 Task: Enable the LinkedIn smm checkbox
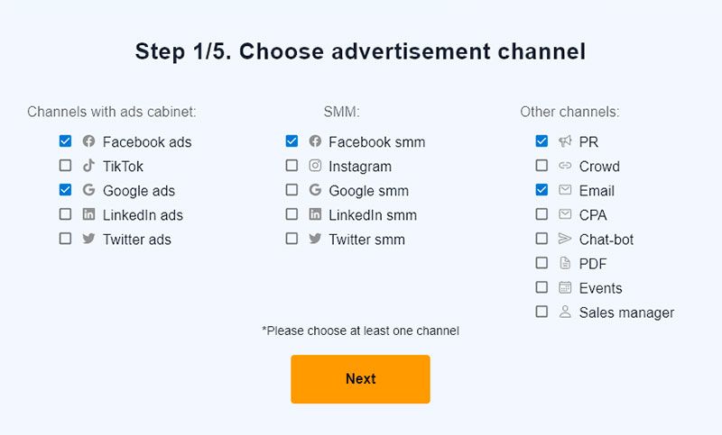point(292,214)
